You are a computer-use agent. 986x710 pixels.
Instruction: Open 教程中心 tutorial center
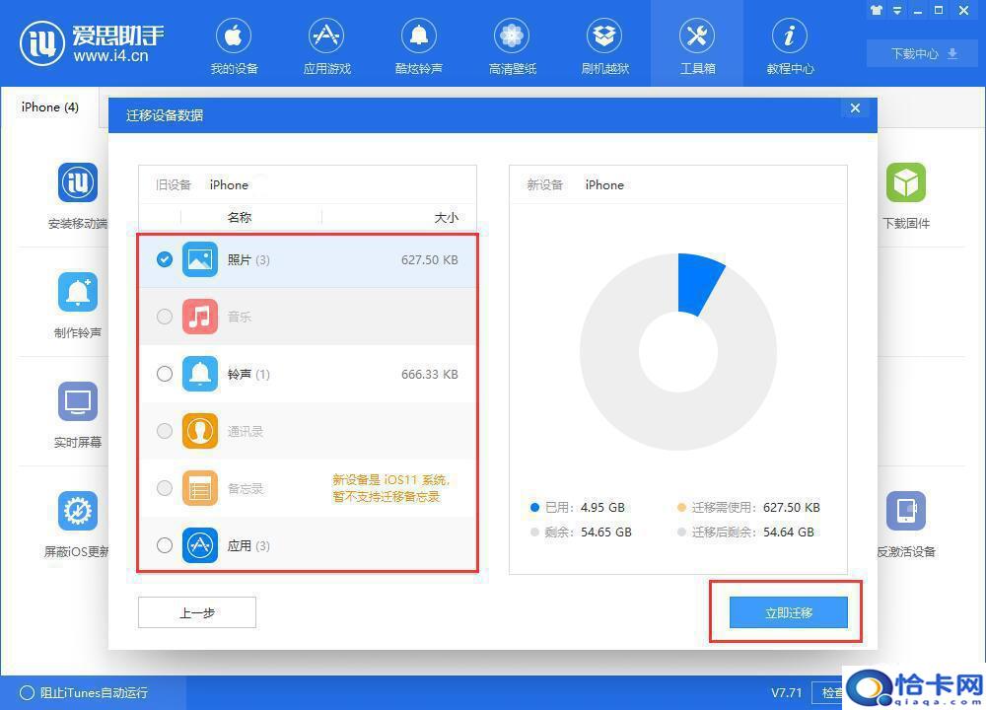[790, 46]
